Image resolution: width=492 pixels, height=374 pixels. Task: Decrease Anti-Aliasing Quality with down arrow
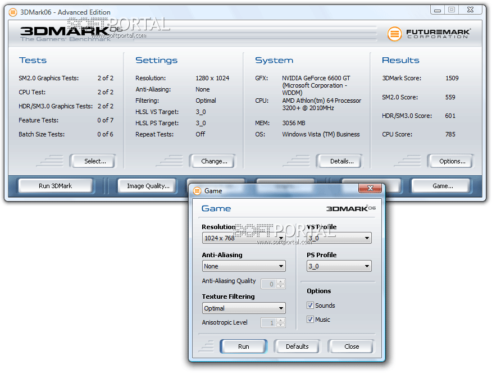[281, 286]
